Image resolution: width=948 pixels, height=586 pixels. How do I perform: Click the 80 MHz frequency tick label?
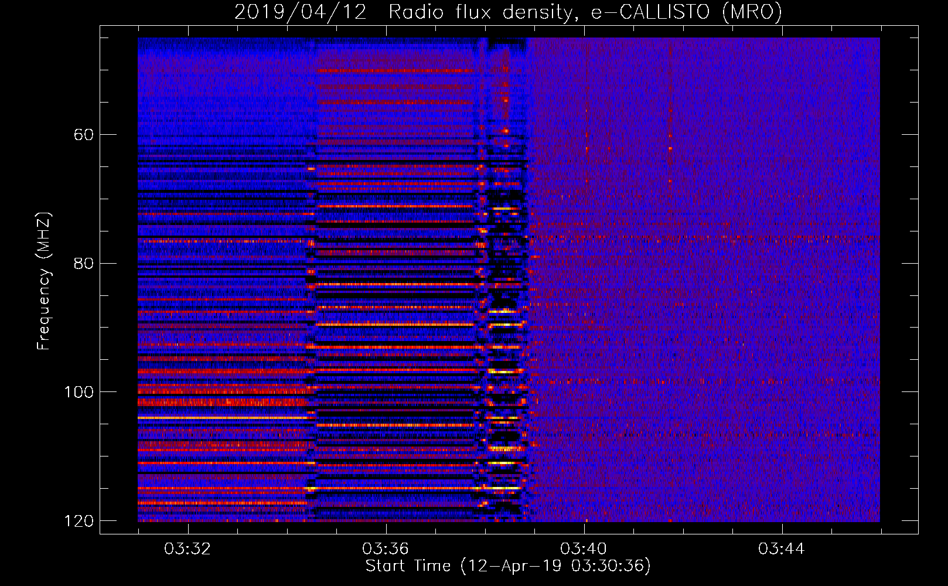[84, 263]
